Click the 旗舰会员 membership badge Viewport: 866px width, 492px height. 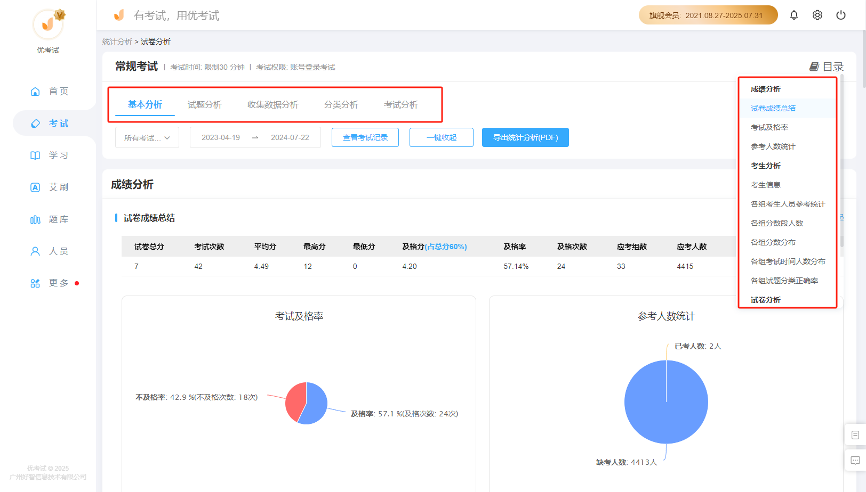point(708,15)
